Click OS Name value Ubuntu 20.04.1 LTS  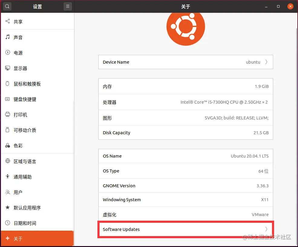pyautogui.click(x=250, y=156)
